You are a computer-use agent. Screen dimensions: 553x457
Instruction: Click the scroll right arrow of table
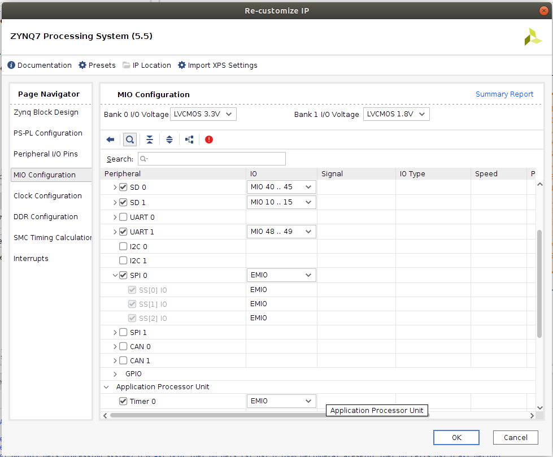[x=532, y=416]
